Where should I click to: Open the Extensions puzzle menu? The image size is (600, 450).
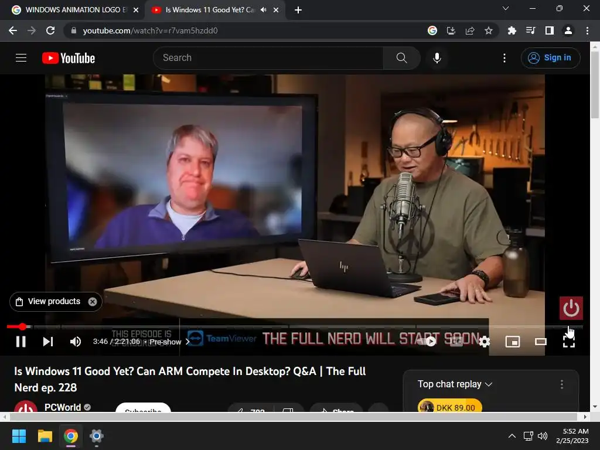(x=512, y=30)
